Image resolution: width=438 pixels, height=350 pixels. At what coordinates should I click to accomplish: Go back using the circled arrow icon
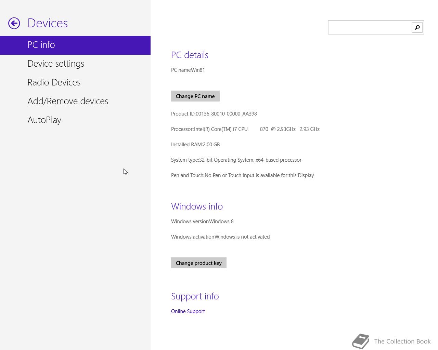click(14, 23)
